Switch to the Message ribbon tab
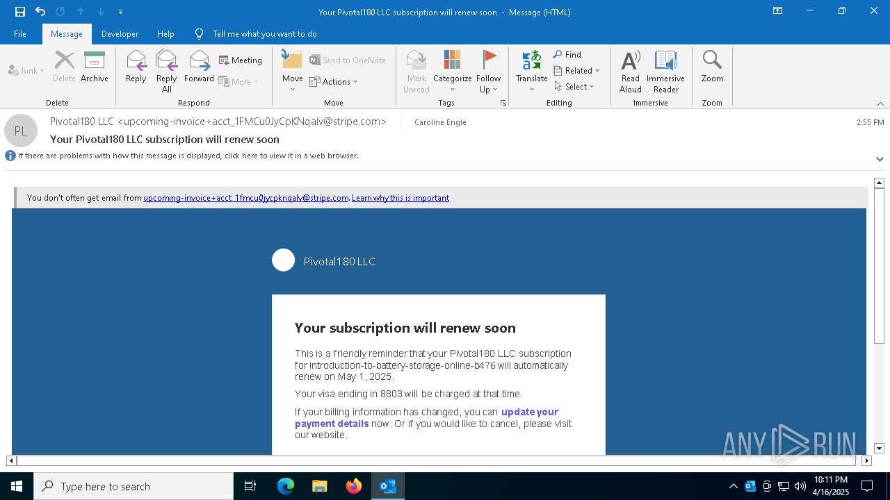The height and width of the screenshot is (500, 890). [x=67, y=34]
